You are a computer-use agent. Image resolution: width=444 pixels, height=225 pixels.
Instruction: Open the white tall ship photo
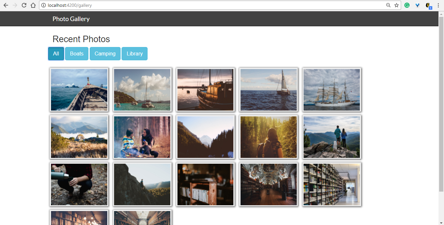[x=332, y=90]
